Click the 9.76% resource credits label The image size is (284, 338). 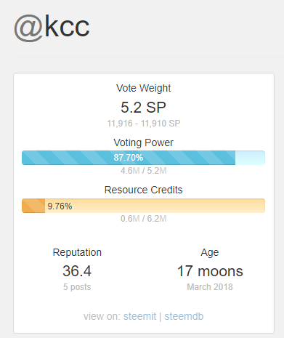click(x=60, y=206)
